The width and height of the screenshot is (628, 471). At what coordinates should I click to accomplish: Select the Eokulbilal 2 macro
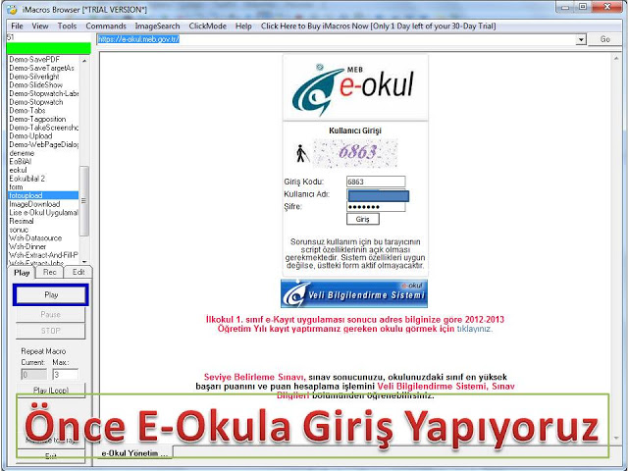[26, 179]
